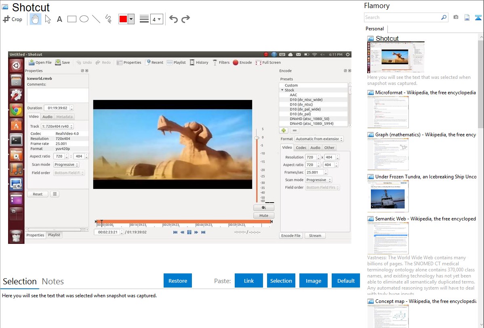Open the Track 1: 720x404 rv40 dropdown
The width and height of the screenshot is (484, 328).
coord(57,127)
